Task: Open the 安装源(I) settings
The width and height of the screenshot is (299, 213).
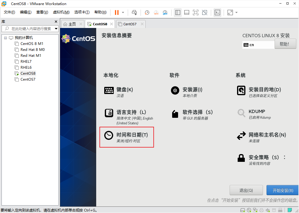Action: tap(186, 92)
